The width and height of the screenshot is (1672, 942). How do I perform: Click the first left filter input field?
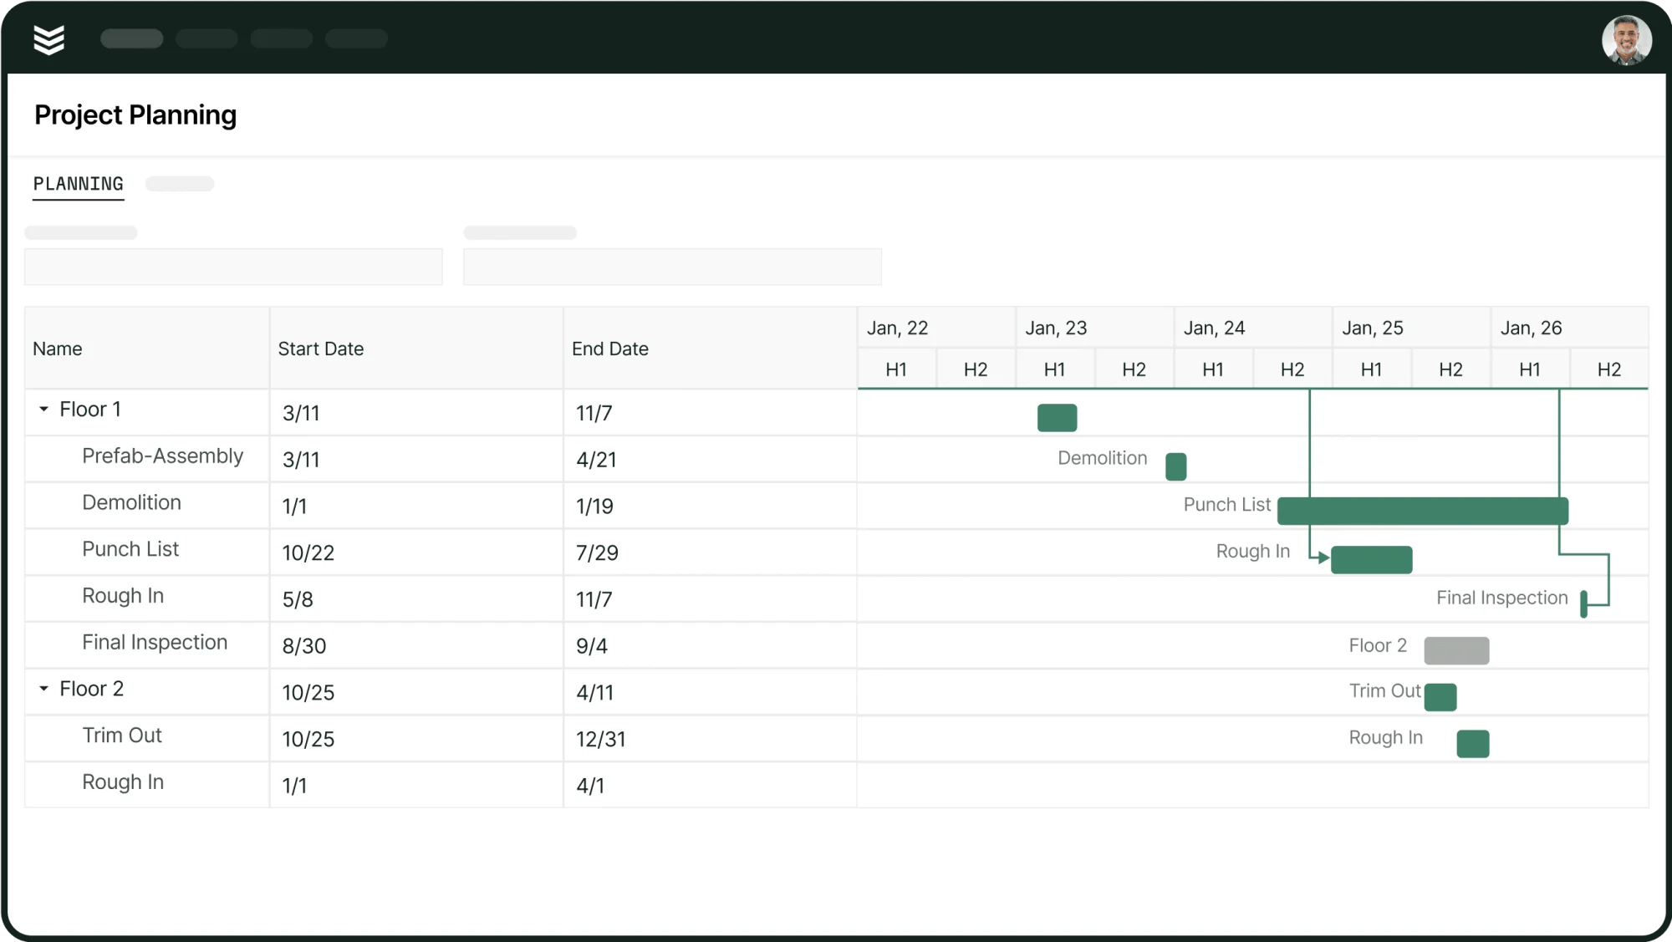233,267
